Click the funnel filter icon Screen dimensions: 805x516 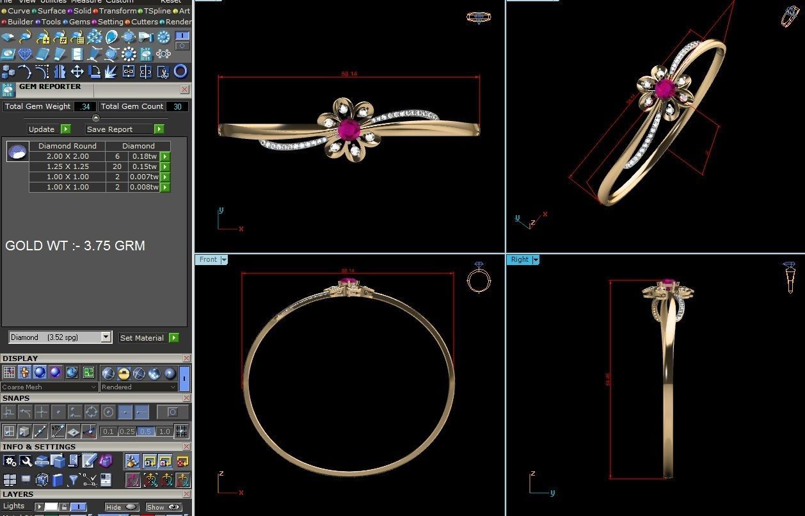click(x=73, y=480)
